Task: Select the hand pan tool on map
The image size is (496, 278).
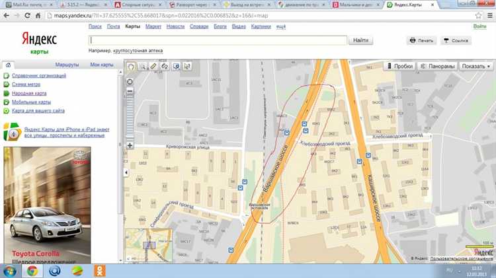Action: [131, 66]
